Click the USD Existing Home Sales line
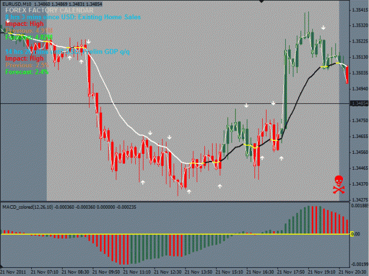Viewport: 369px width, 276px height. [x=73, y=17]
